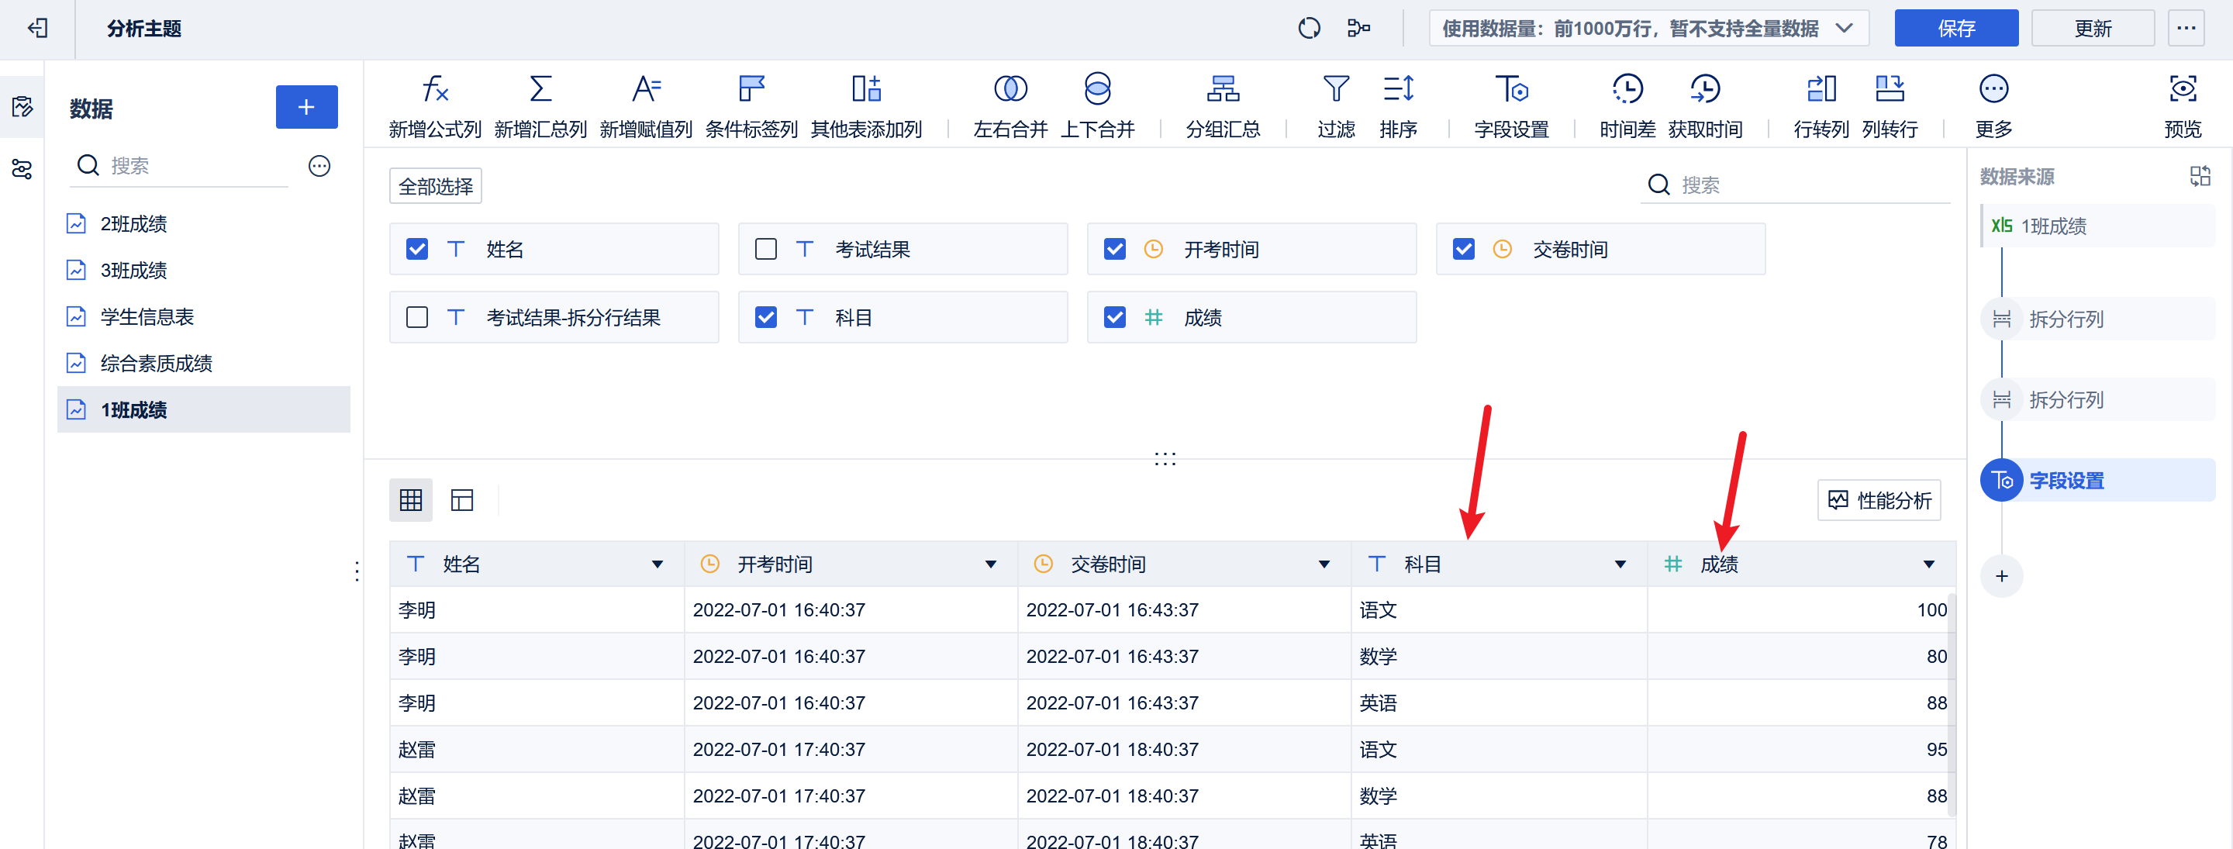
Task: Click the 保存 save button
Action: coord(1956,28)
